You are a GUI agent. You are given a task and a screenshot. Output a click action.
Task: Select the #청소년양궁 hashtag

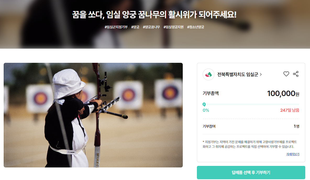tap(196, 27)
